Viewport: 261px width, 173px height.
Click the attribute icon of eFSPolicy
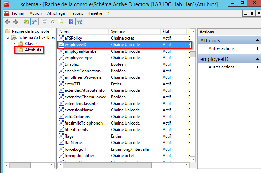61,38
